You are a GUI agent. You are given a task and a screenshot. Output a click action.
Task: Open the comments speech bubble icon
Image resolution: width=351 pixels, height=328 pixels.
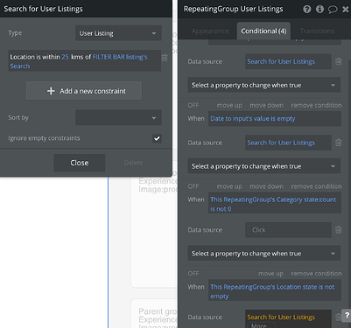pyautogui.click(x=333, y=10)
